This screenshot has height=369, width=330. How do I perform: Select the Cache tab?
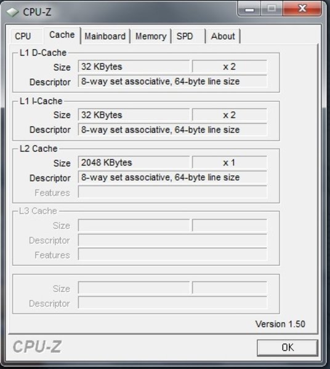click(62, 35)
